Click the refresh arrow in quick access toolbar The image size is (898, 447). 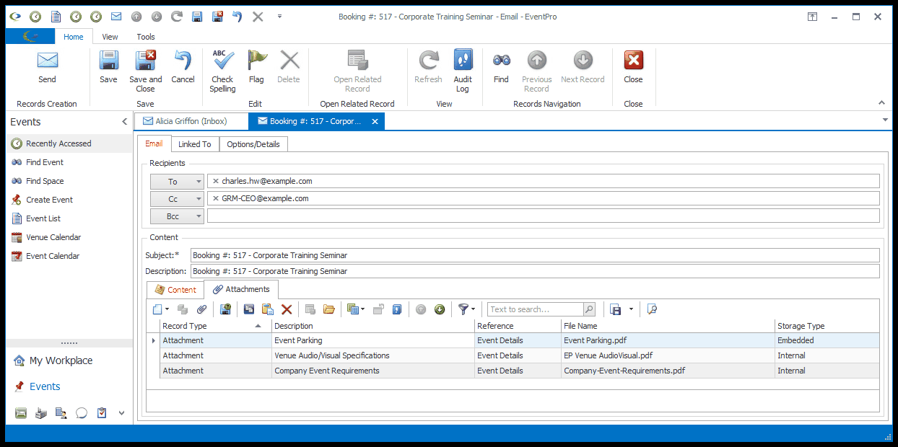pyautogui.click(x=177, y=16)
